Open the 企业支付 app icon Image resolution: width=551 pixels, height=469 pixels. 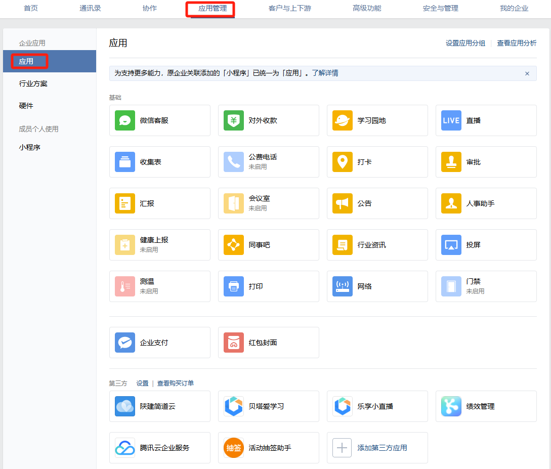[125, 343]
